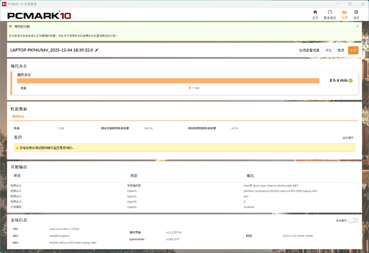The image size is (369, 253).
Task: Open the 选项 button in result header
Action: (x=340, y=50)
